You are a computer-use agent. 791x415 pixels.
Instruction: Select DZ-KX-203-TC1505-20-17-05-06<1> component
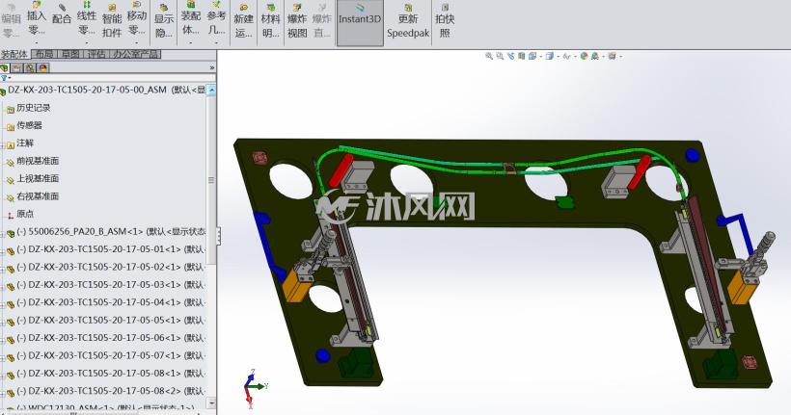106,337
